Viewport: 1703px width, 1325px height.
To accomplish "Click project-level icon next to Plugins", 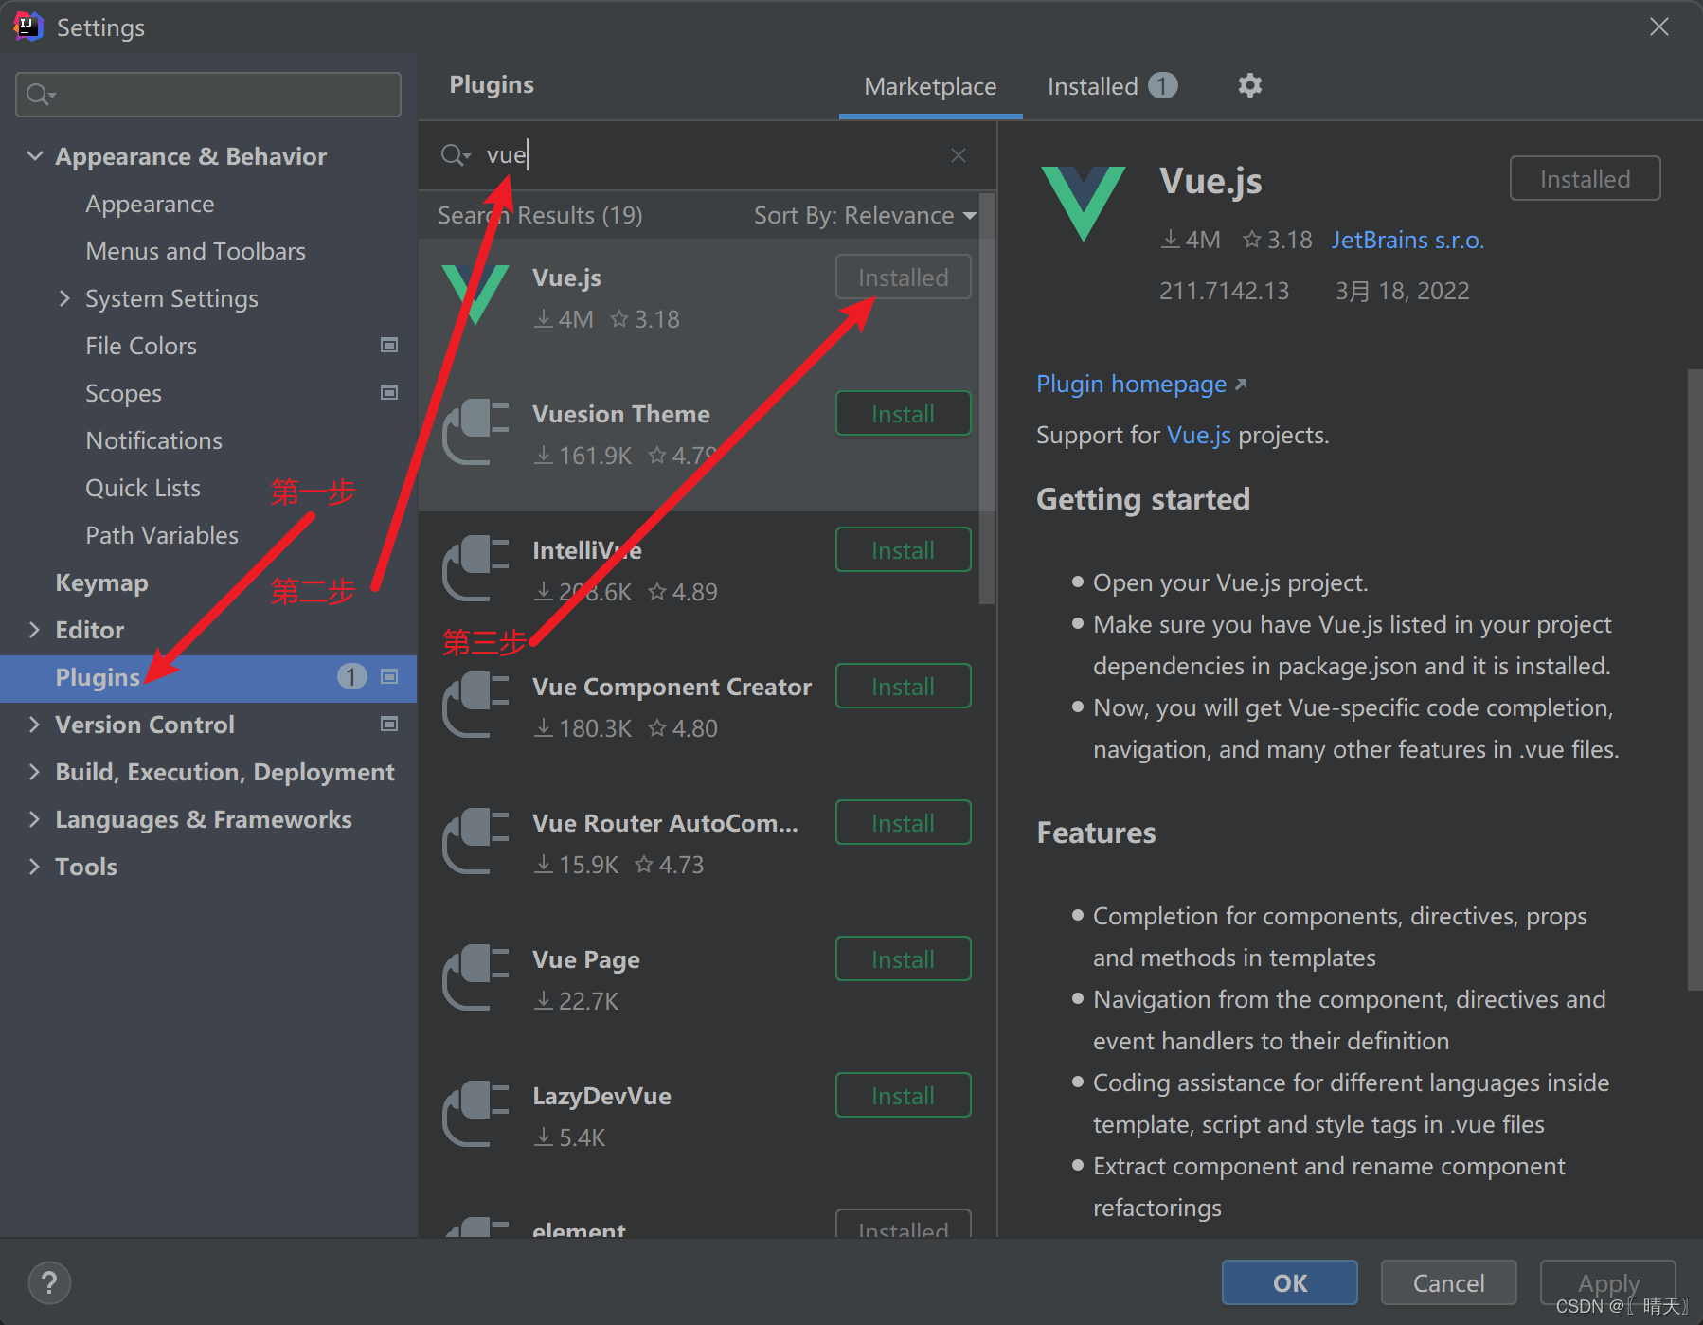I will pos(389,677).
